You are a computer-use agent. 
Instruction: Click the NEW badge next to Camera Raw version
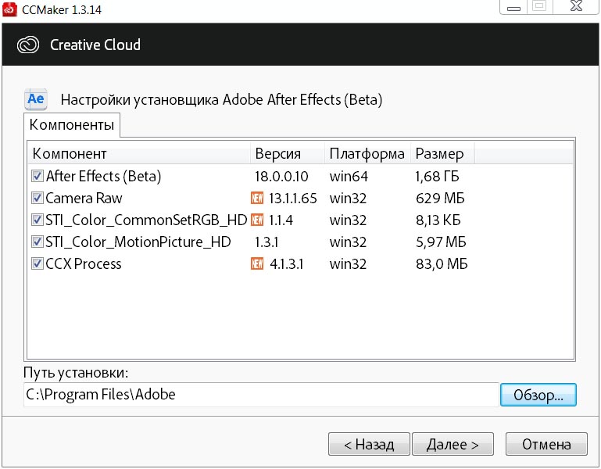tap(257, 199)
